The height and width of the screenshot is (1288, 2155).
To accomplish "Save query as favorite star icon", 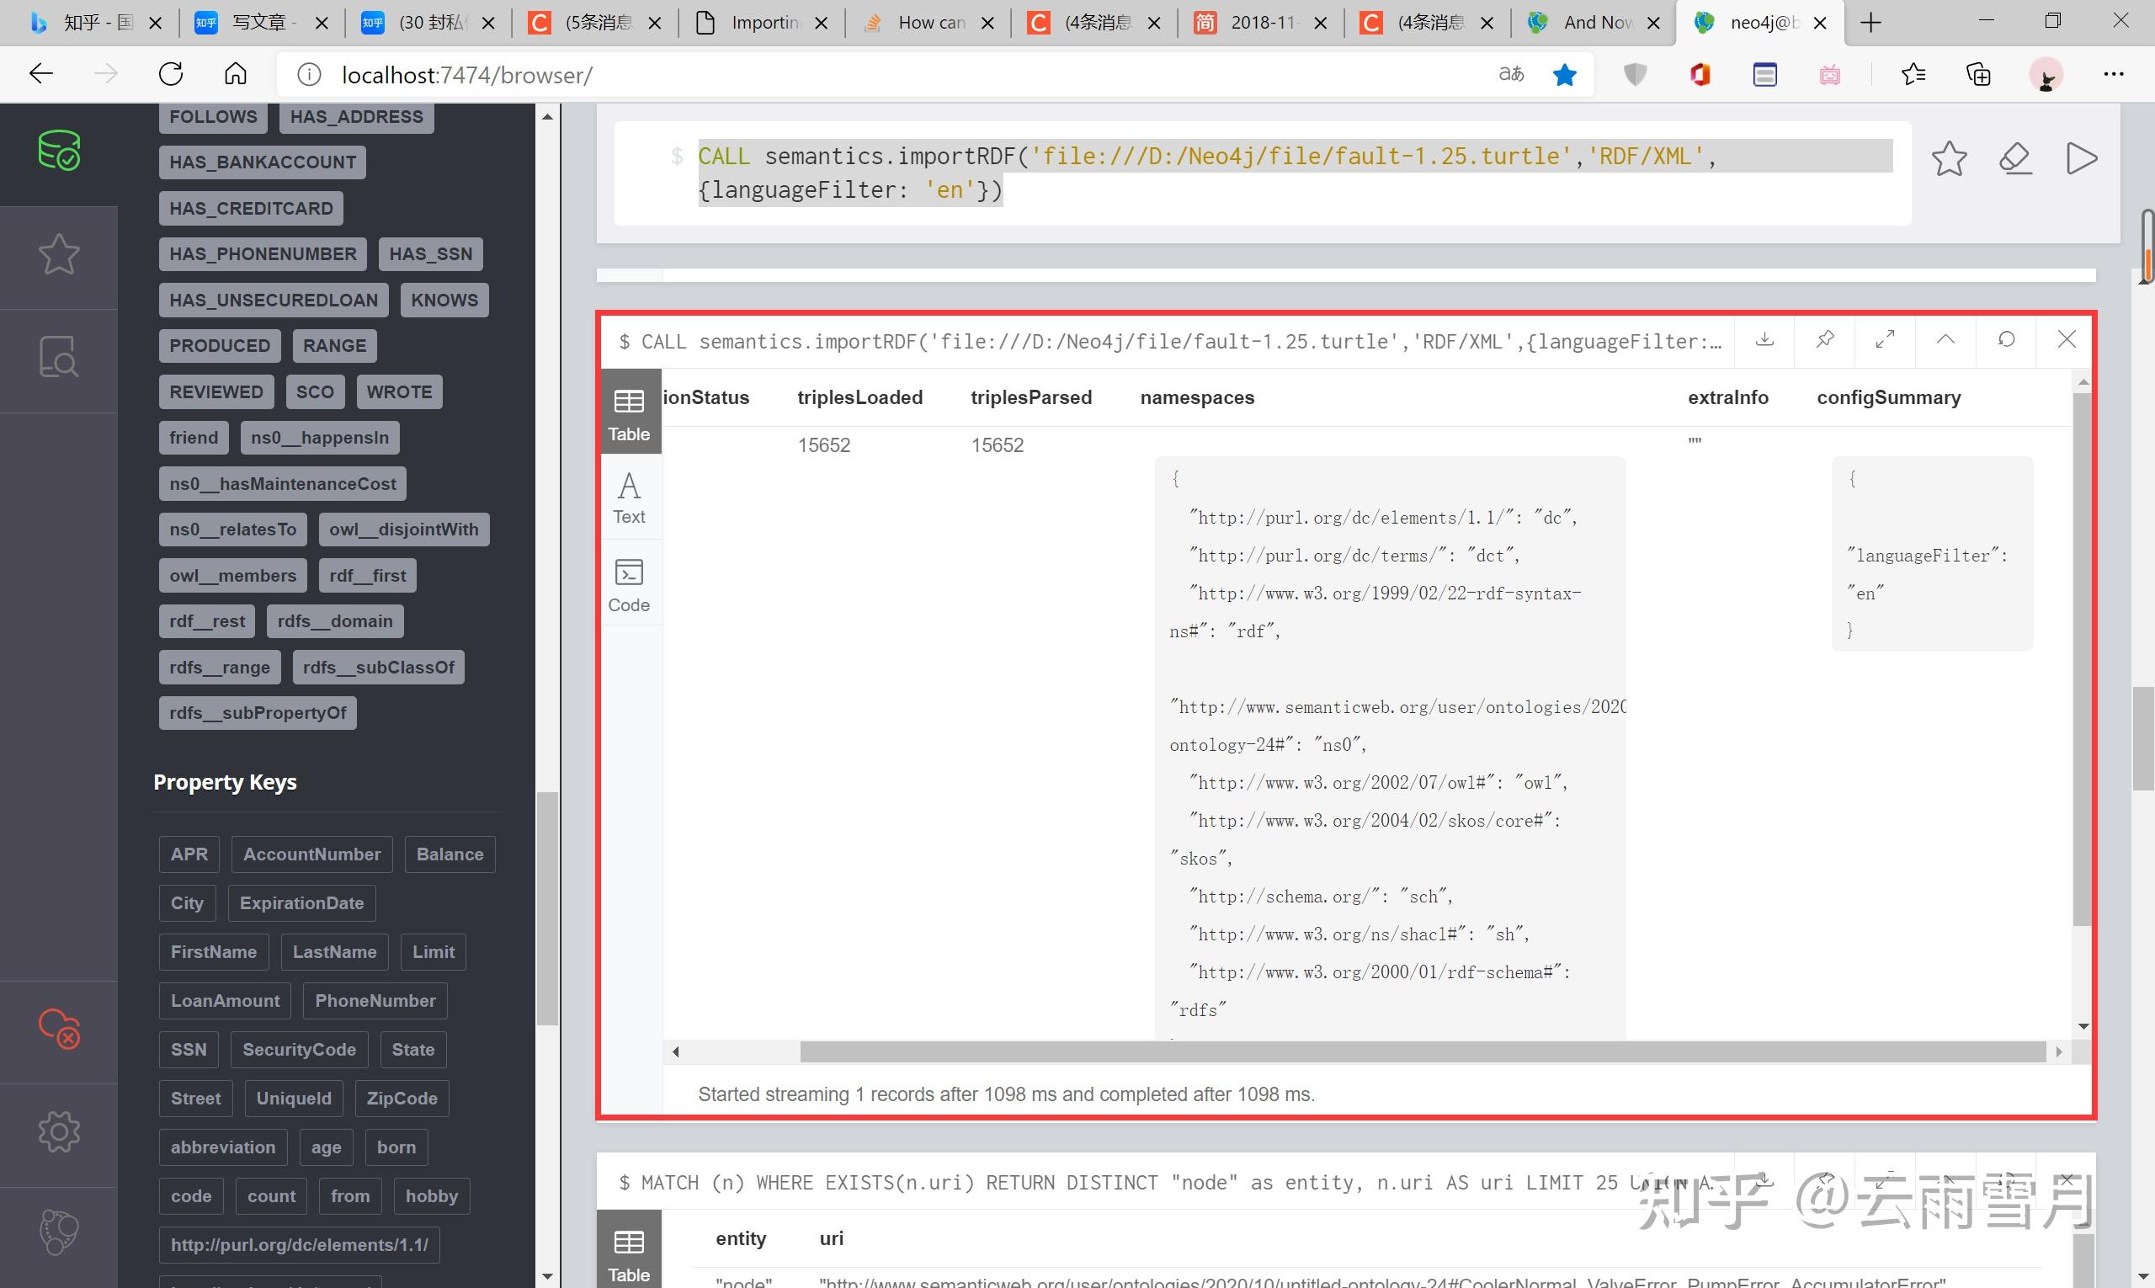I will pyautogui.click(x=1949, y=159).
